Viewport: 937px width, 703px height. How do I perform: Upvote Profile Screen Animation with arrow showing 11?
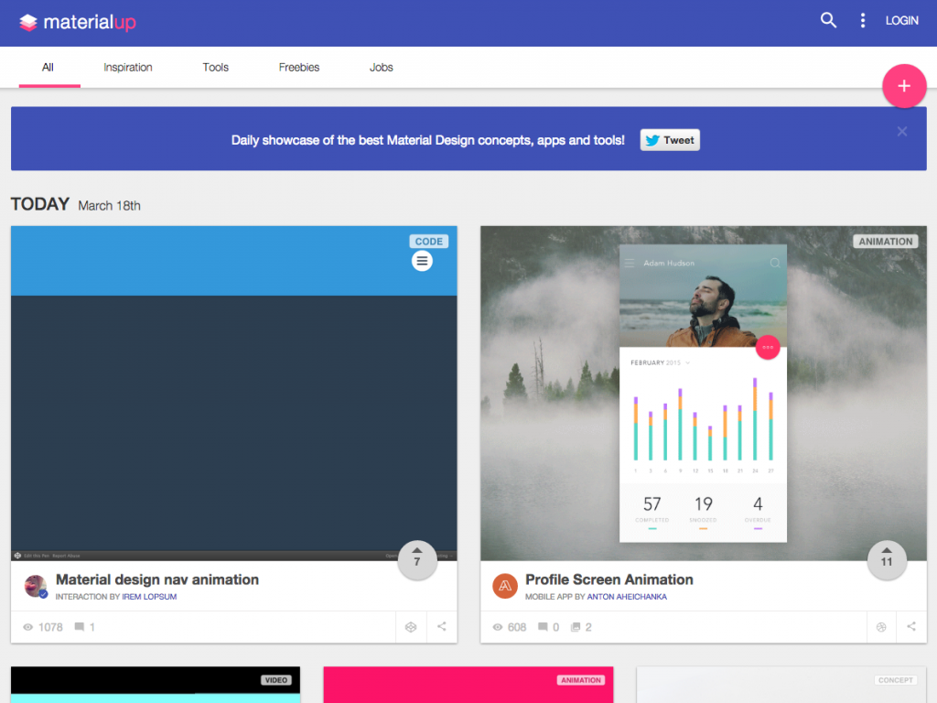point(887,560)
